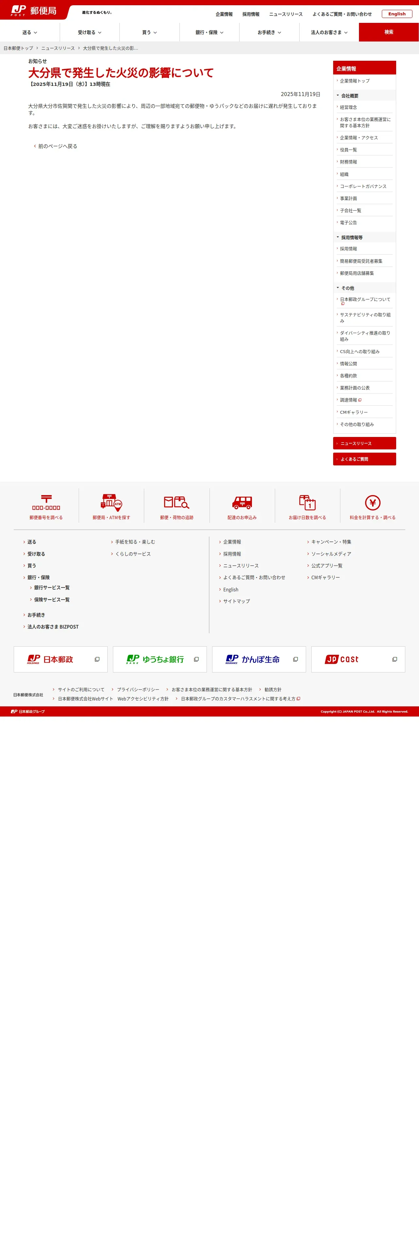The image size is (419, 1258).
Task: Click the external link icon under 日本郵政グループについて
Action: 342,304
